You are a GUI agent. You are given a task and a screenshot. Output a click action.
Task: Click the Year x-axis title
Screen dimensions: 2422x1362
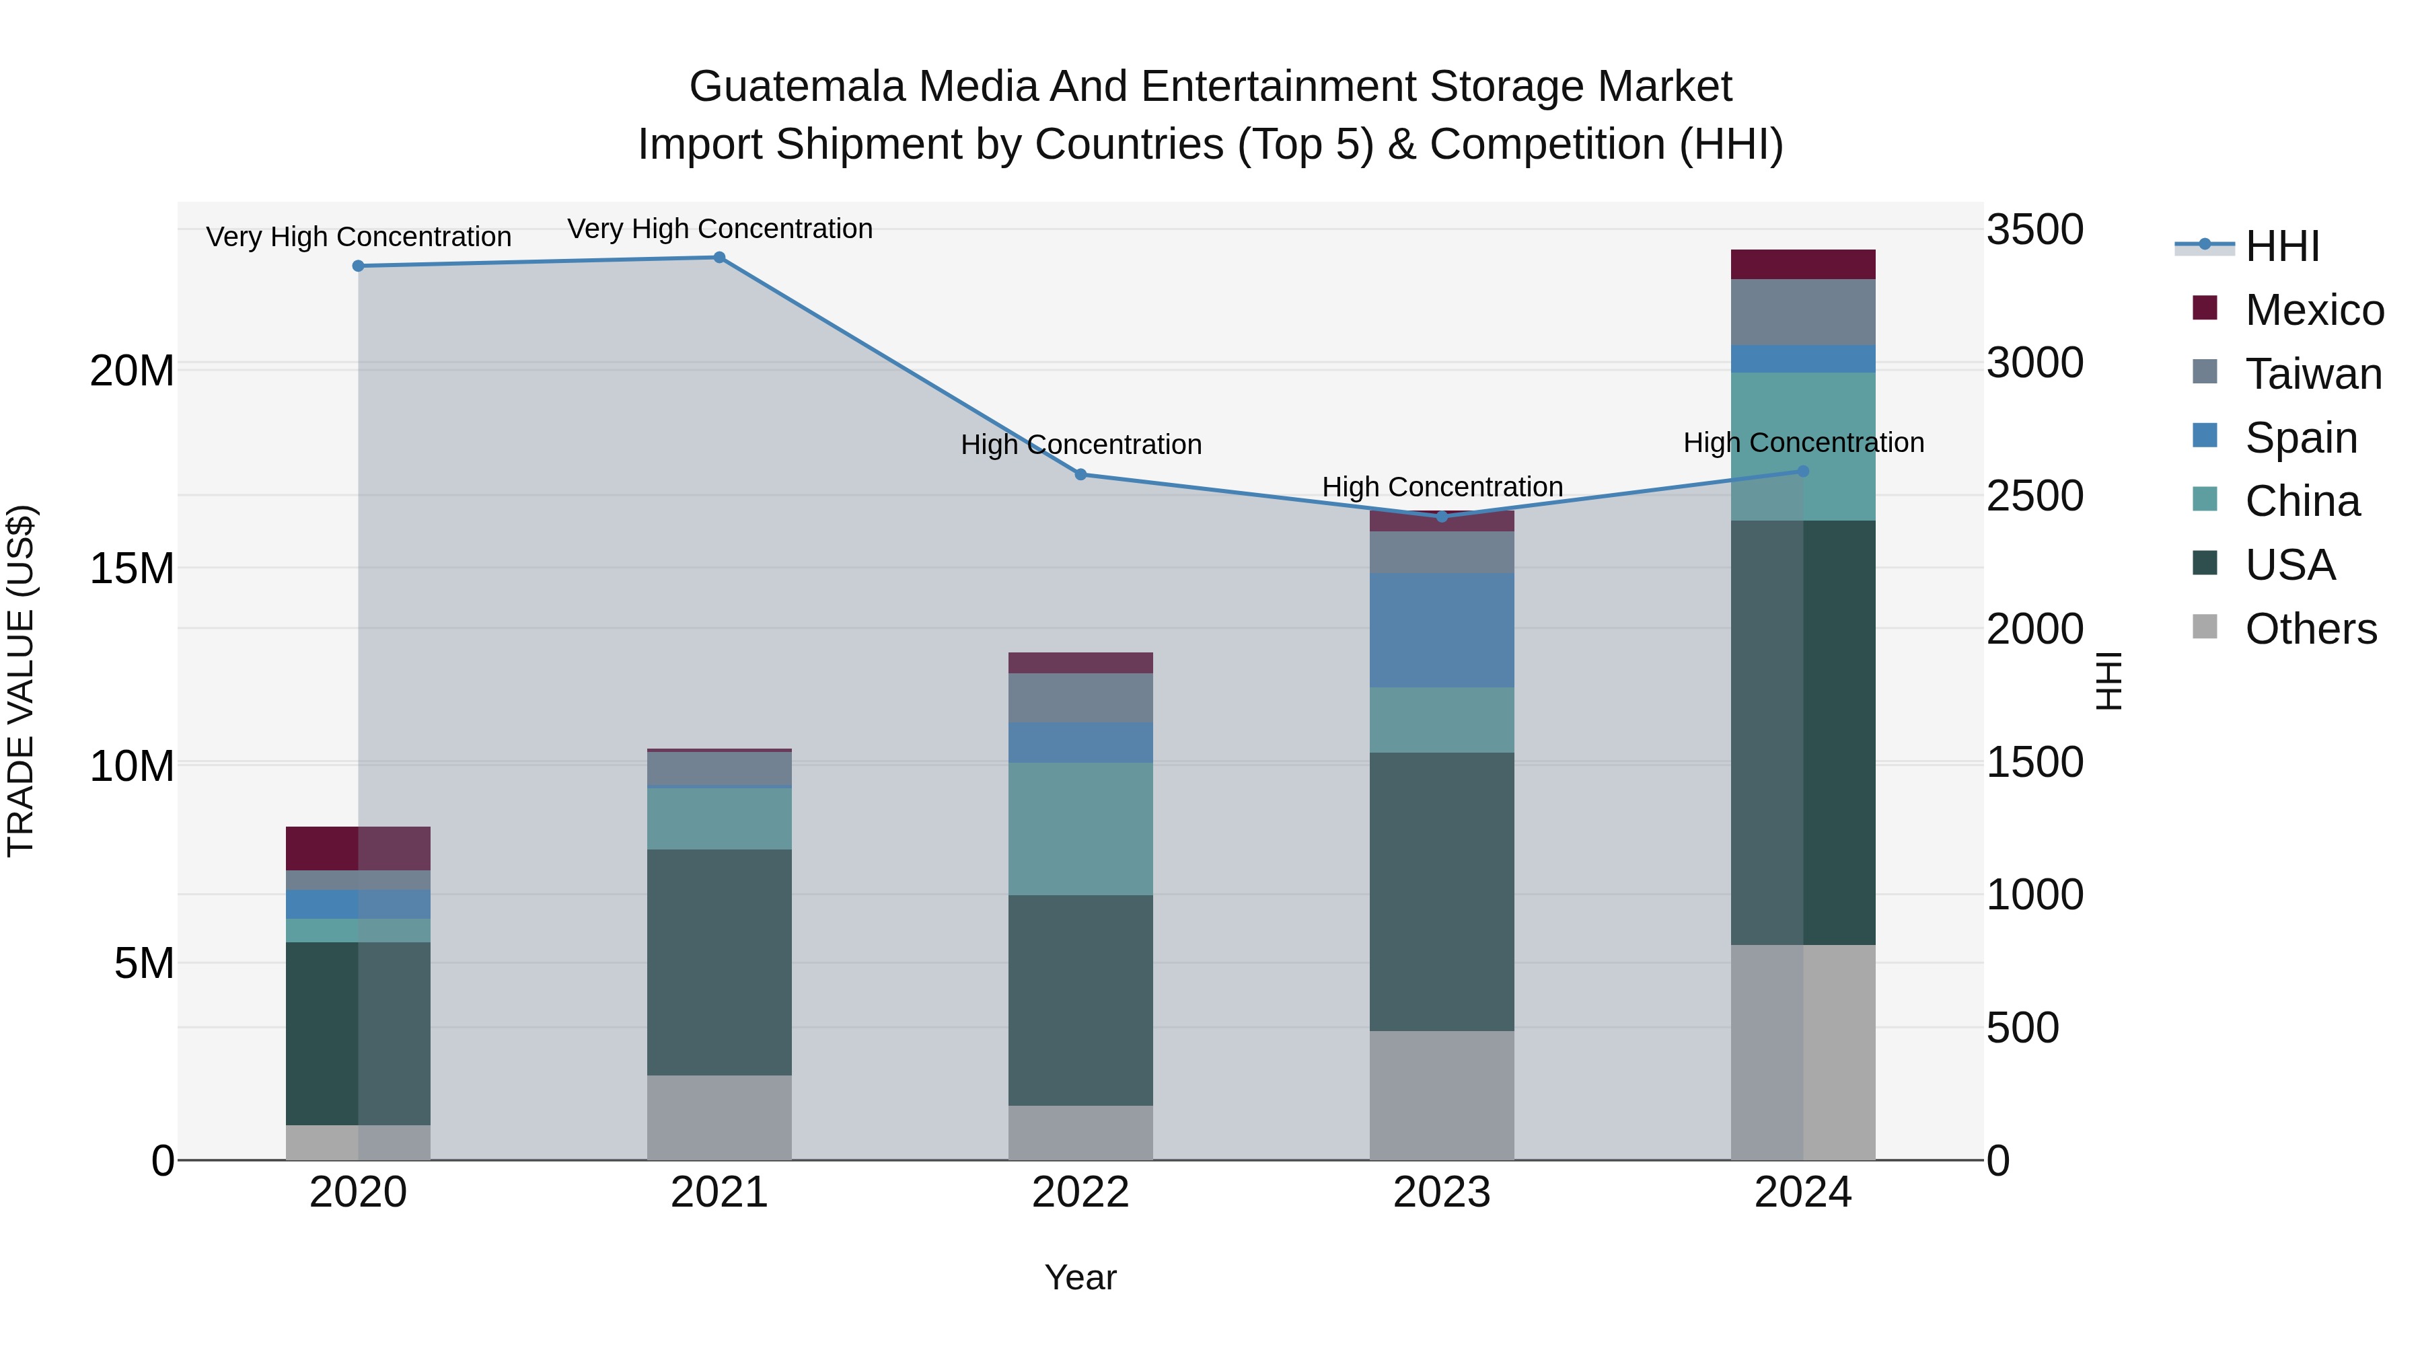click(1081, 1279)
